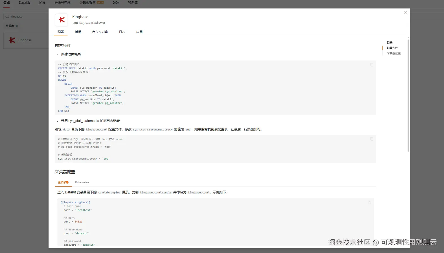Viewport: 444px width, 253px height.
Task: Open the 日志 tab
Action: (x=122, y=32)
